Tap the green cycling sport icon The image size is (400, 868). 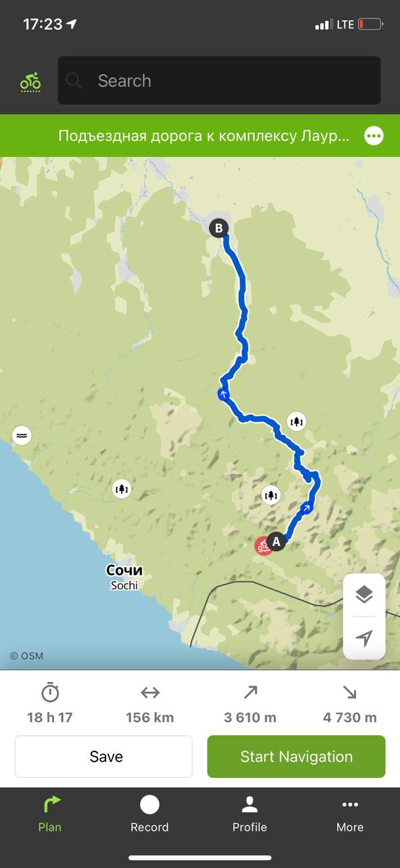[x=30, y=81]
